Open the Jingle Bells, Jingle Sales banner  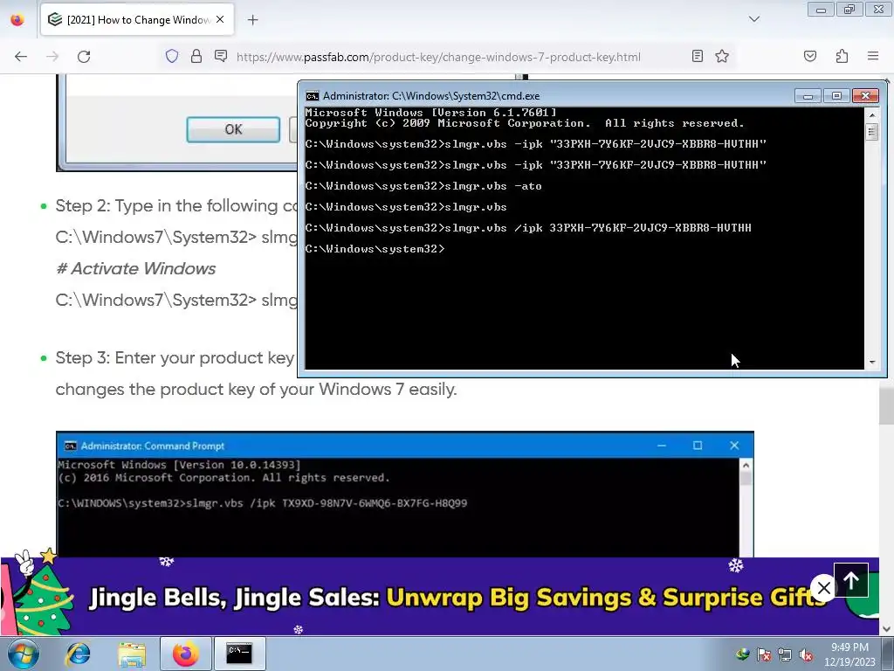[439, 596]
